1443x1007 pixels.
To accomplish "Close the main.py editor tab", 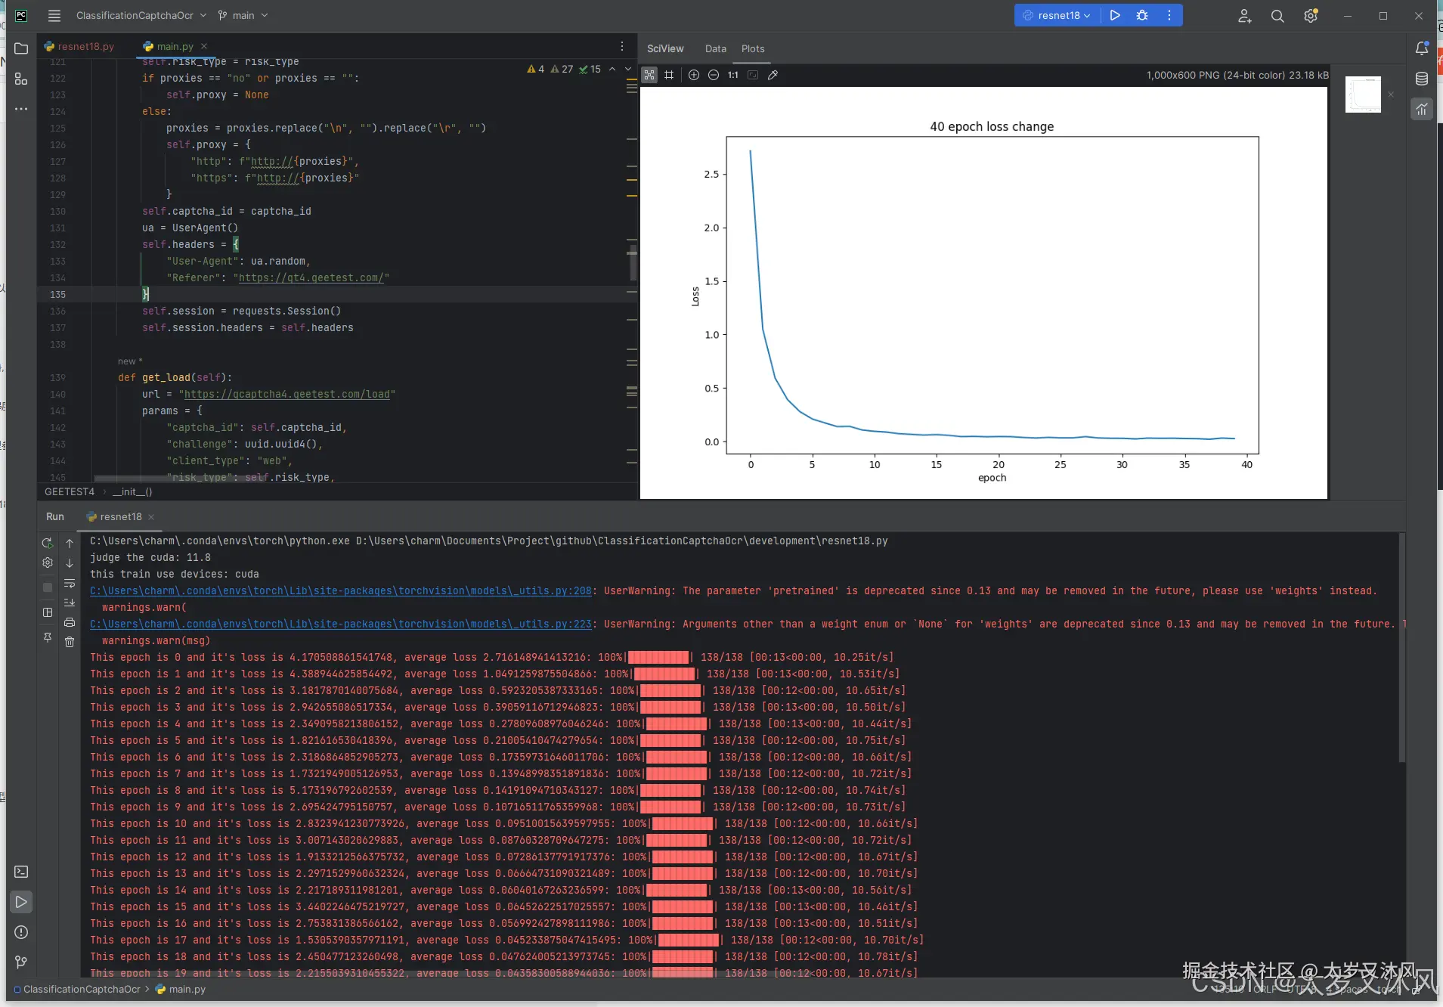I will click(204, 46).
